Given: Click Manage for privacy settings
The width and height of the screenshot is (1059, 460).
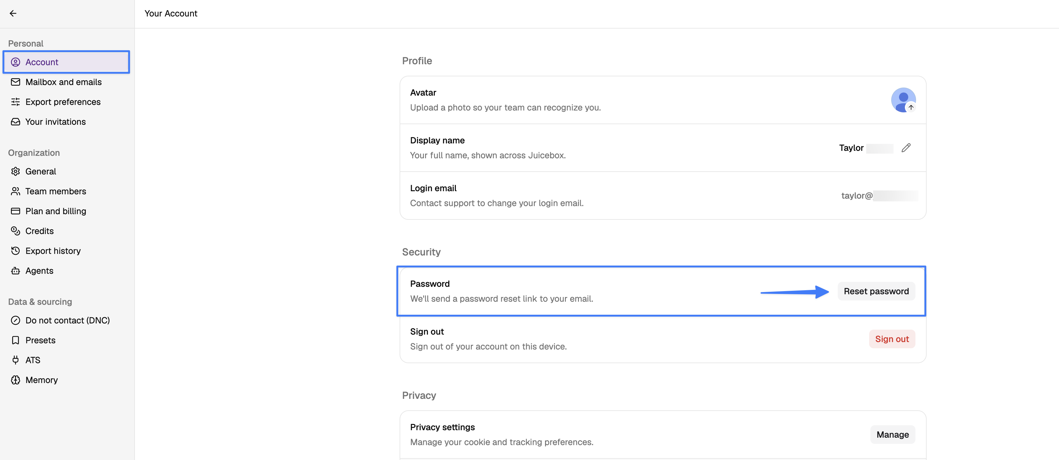Looking at the screenshot, I should 892,435.
